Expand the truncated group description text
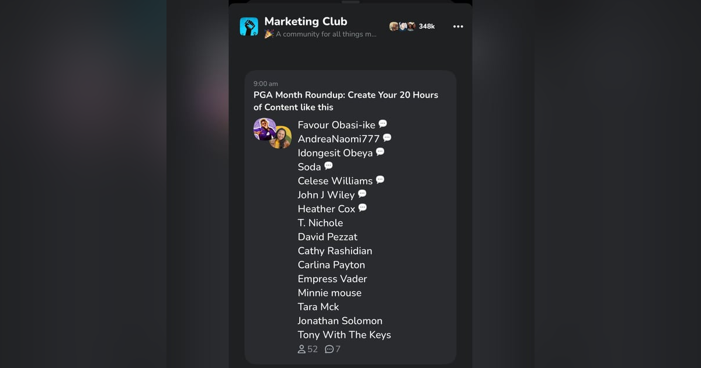Viewport: 701px width, 368px height. pos(320,34)
